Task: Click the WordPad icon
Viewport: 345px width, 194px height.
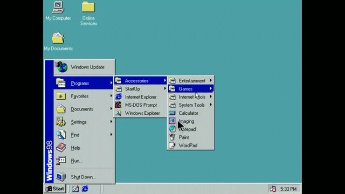Action: (172, 145)
